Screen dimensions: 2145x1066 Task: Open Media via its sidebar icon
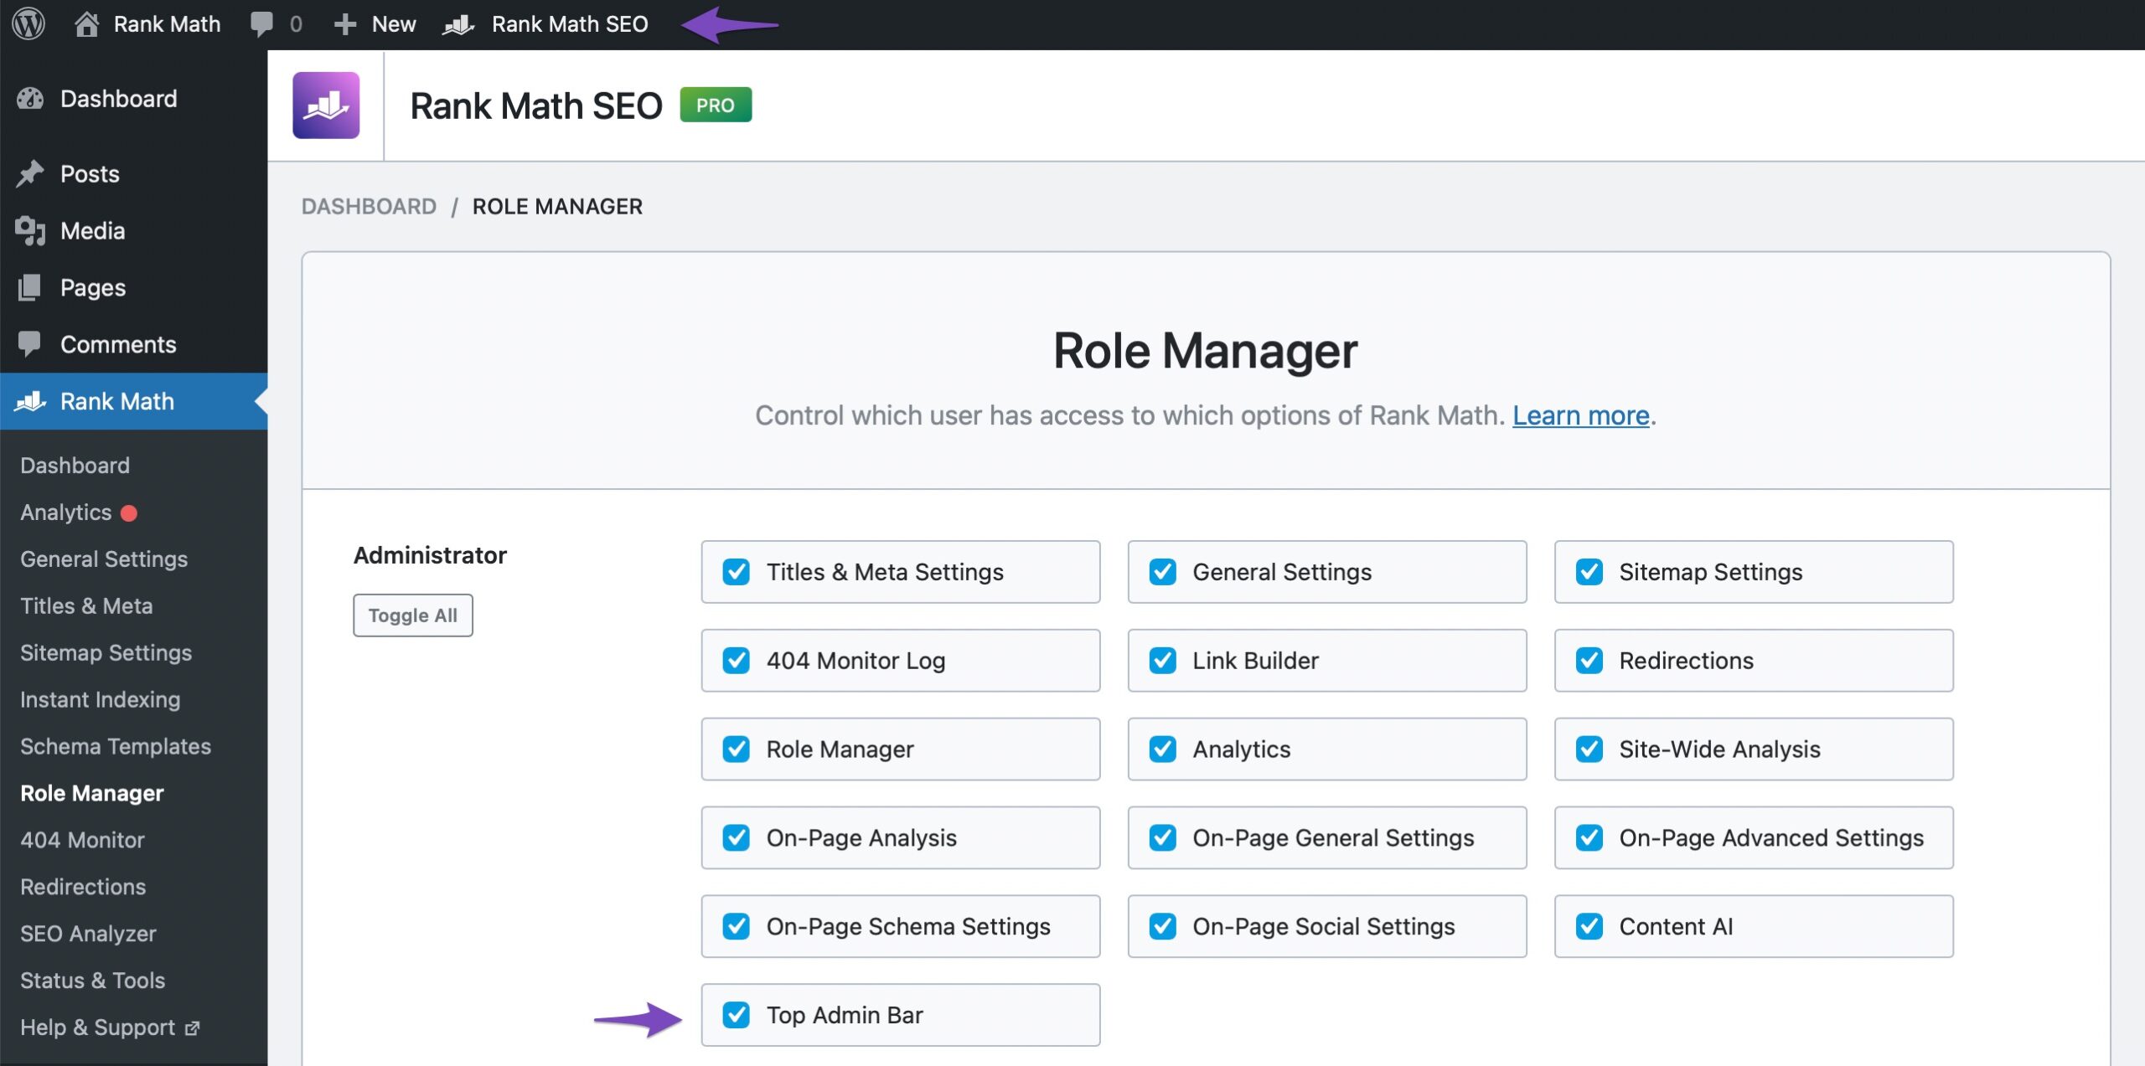point(30,230)
